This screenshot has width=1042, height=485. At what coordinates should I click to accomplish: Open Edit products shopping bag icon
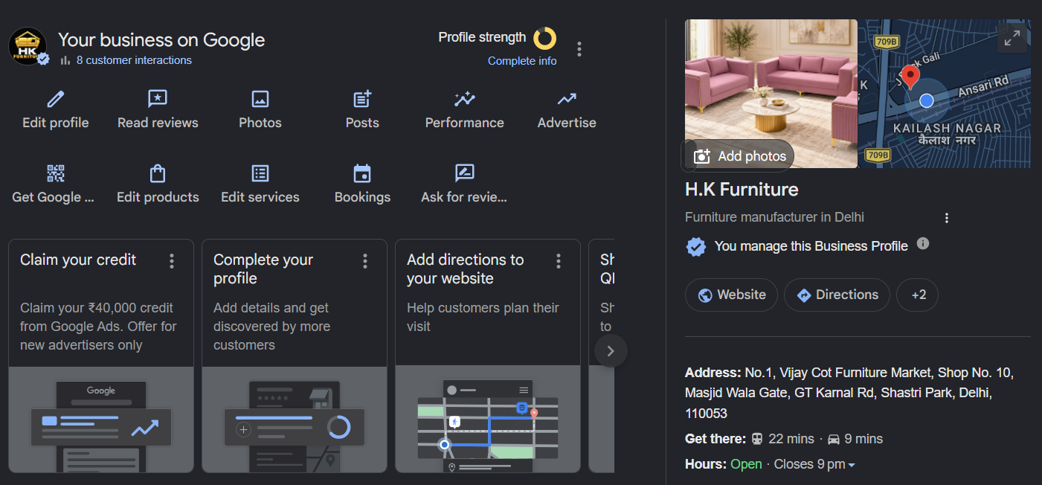[x=158, y=173]
